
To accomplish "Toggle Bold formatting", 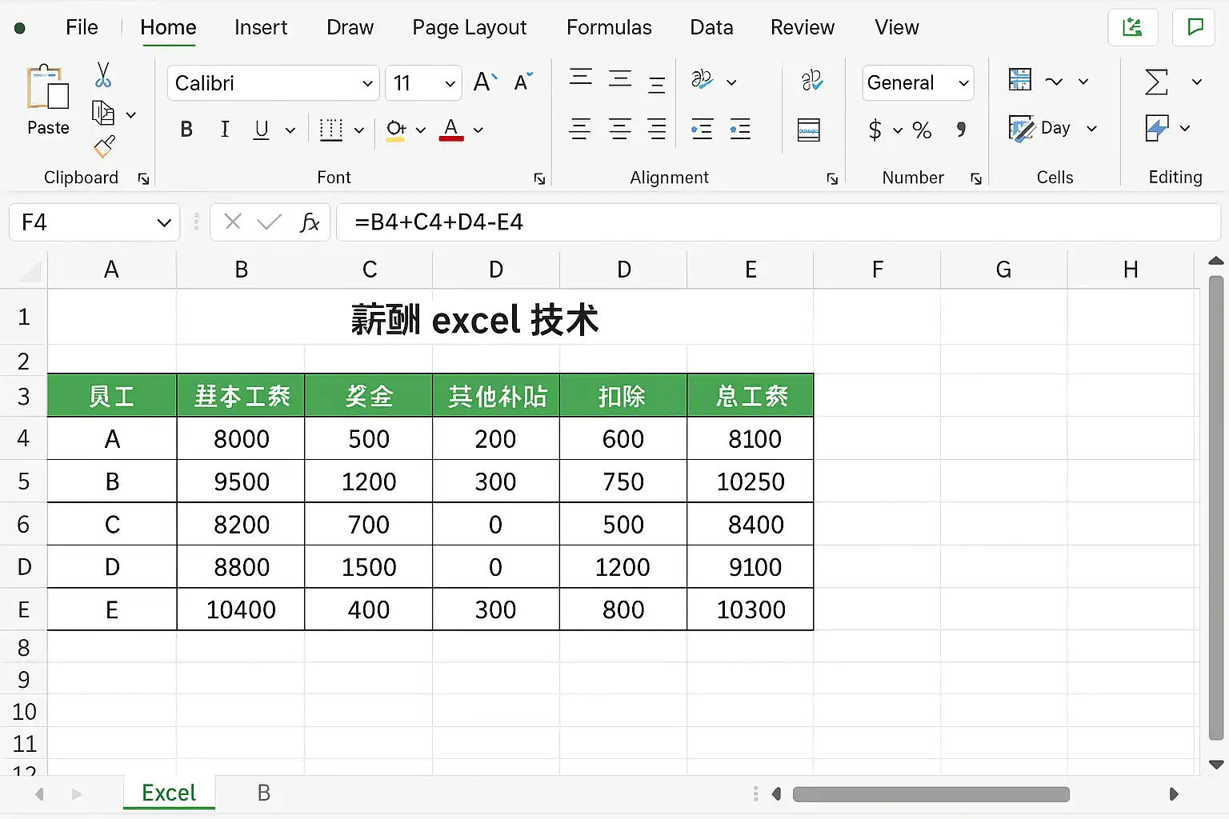I will [186, 130].
